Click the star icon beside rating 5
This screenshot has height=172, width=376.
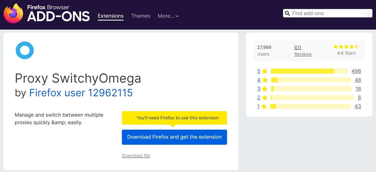(x=265, y=71)
